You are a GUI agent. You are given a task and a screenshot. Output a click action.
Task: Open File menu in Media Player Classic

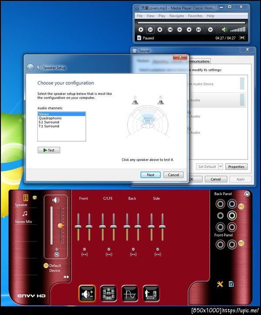coord(140,16)
